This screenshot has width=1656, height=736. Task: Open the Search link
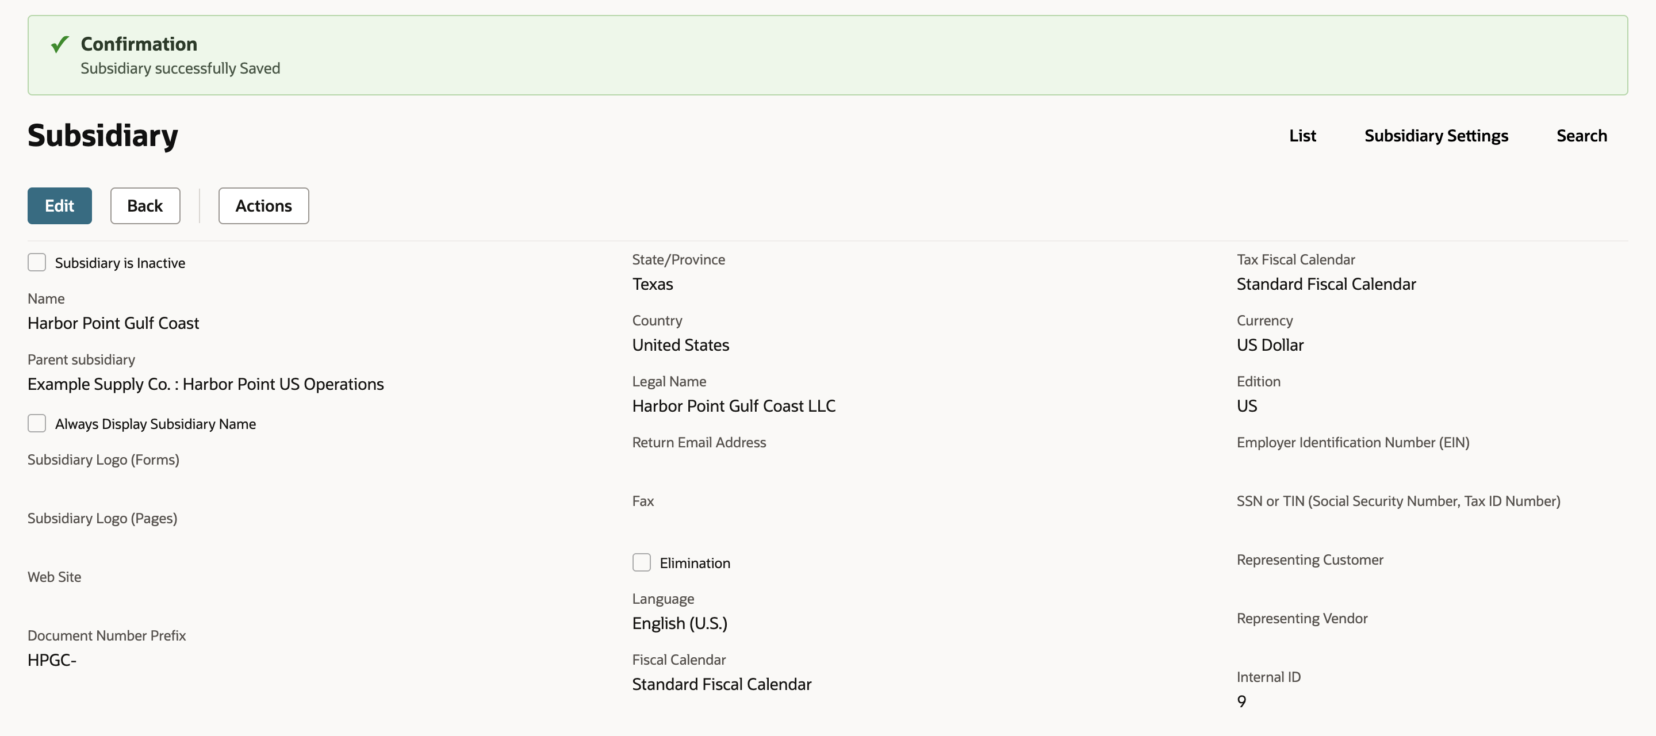point(1581,136)
